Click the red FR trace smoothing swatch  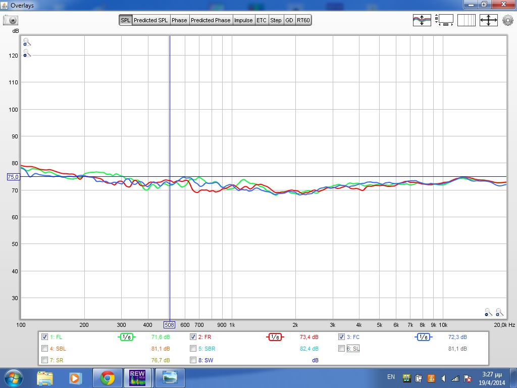275,337
